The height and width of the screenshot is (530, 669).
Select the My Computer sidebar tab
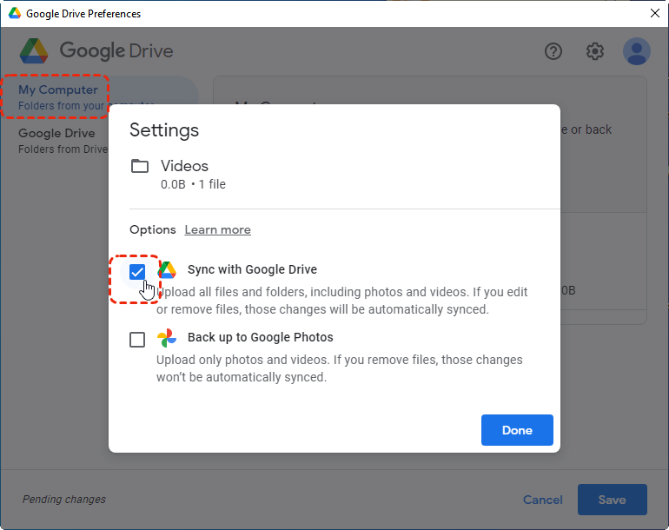click(58, 96)
